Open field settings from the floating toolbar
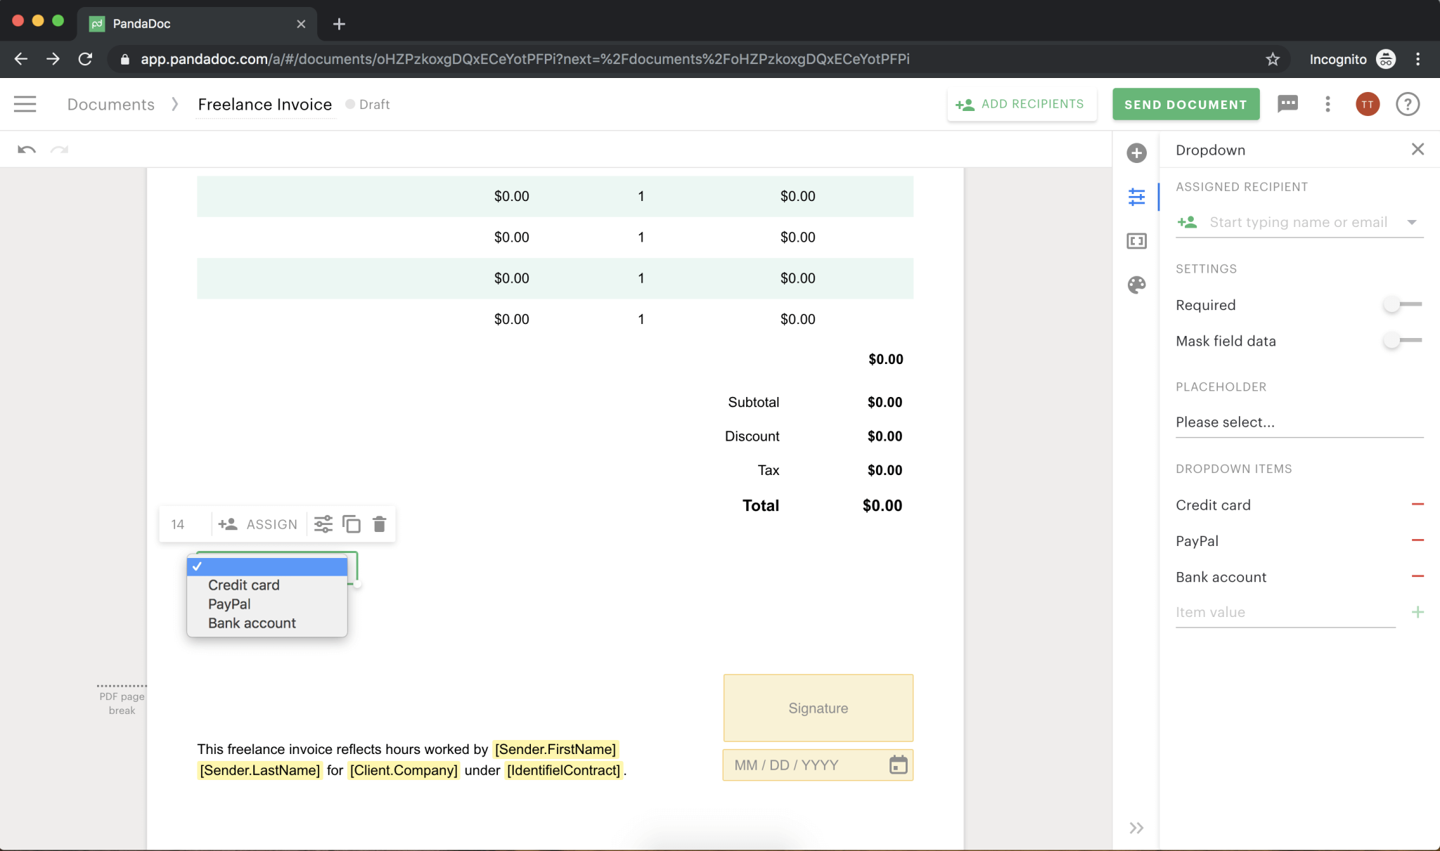 tap(323, 524)
